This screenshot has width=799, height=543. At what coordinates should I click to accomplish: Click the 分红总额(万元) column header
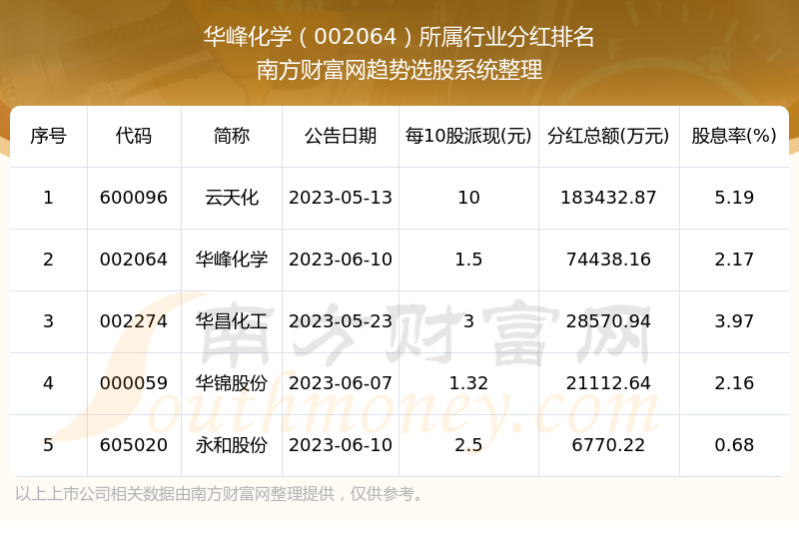(608, 136)
